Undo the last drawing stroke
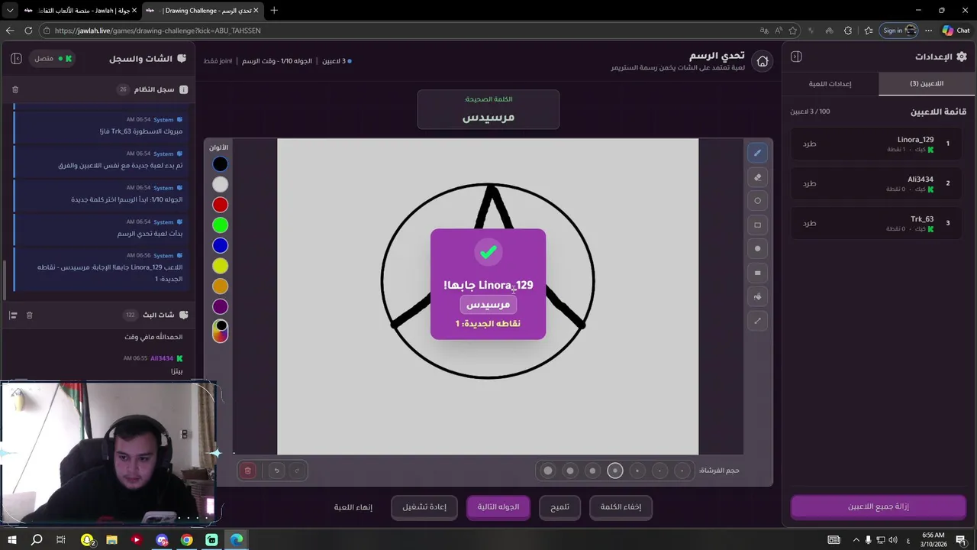Image resolution: width=977 pixels, height=550 pixels. click(276, 471)
